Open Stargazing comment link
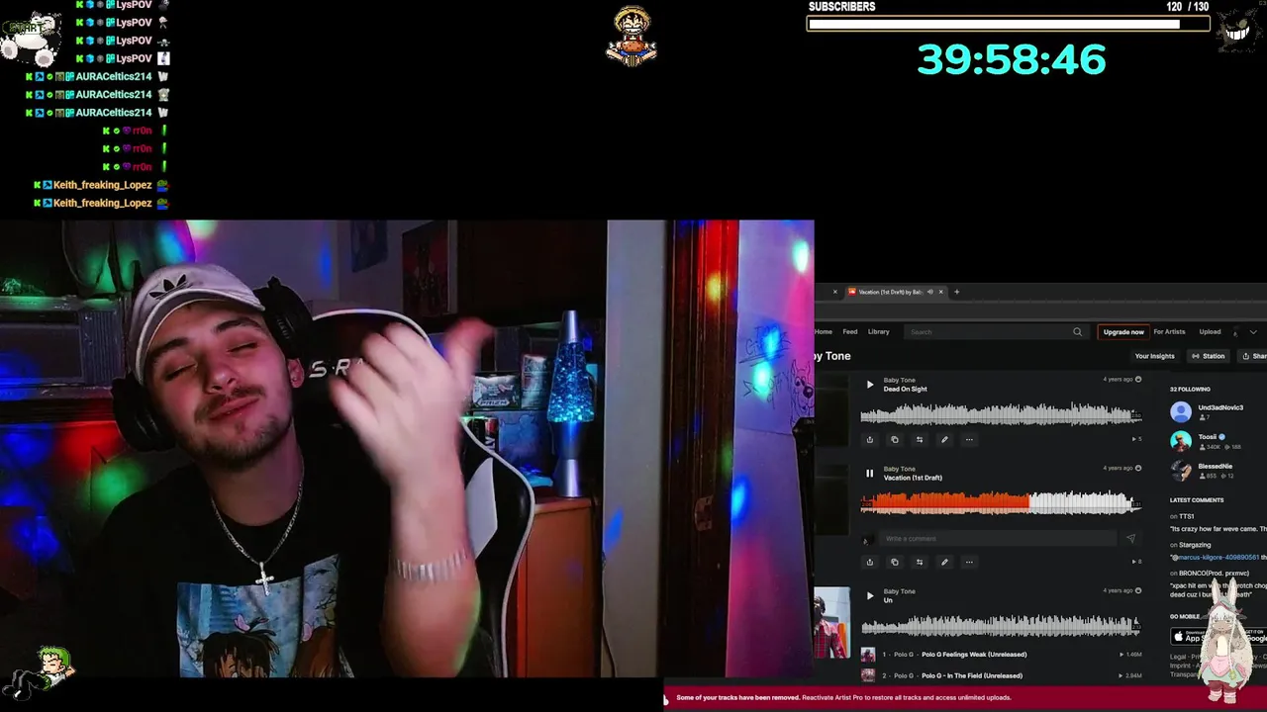 coord(1195,545)
